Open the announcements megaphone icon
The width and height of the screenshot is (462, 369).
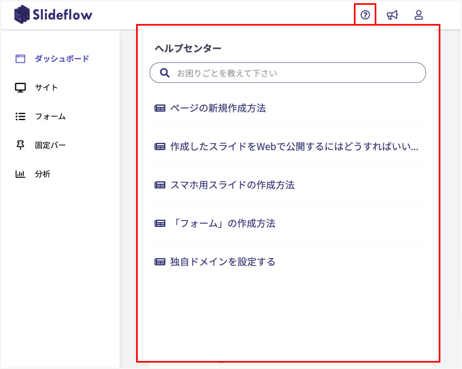(392, 15)
